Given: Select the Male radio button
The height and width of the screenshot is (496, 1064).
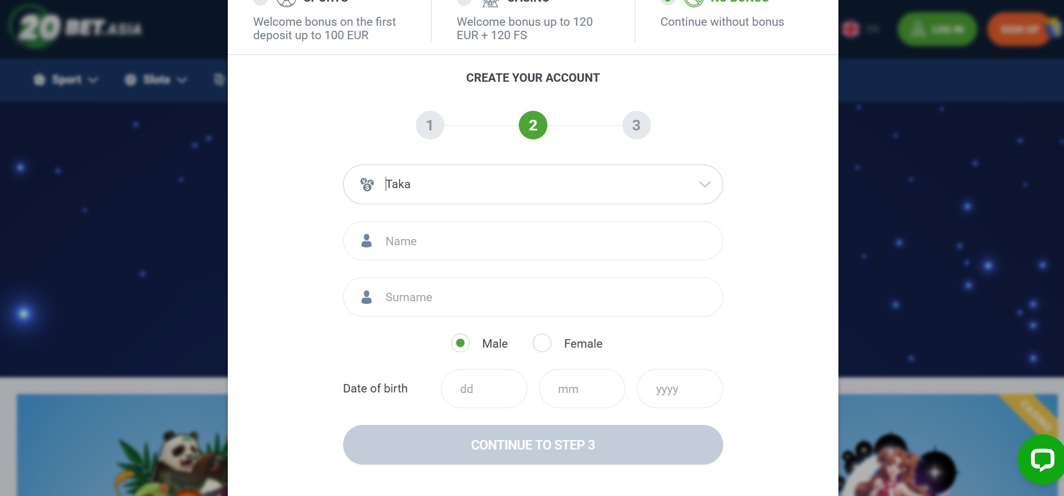Looking at the screenshot, I should click(x=460, y=343).
